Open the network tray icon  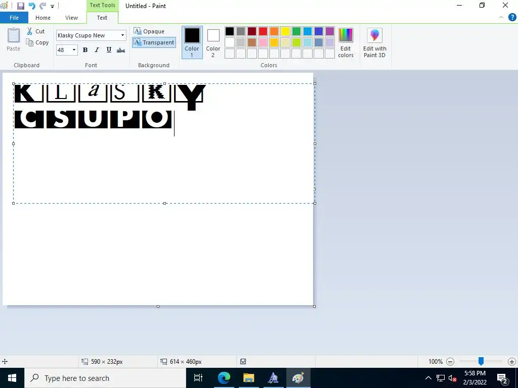coord(441,378)
